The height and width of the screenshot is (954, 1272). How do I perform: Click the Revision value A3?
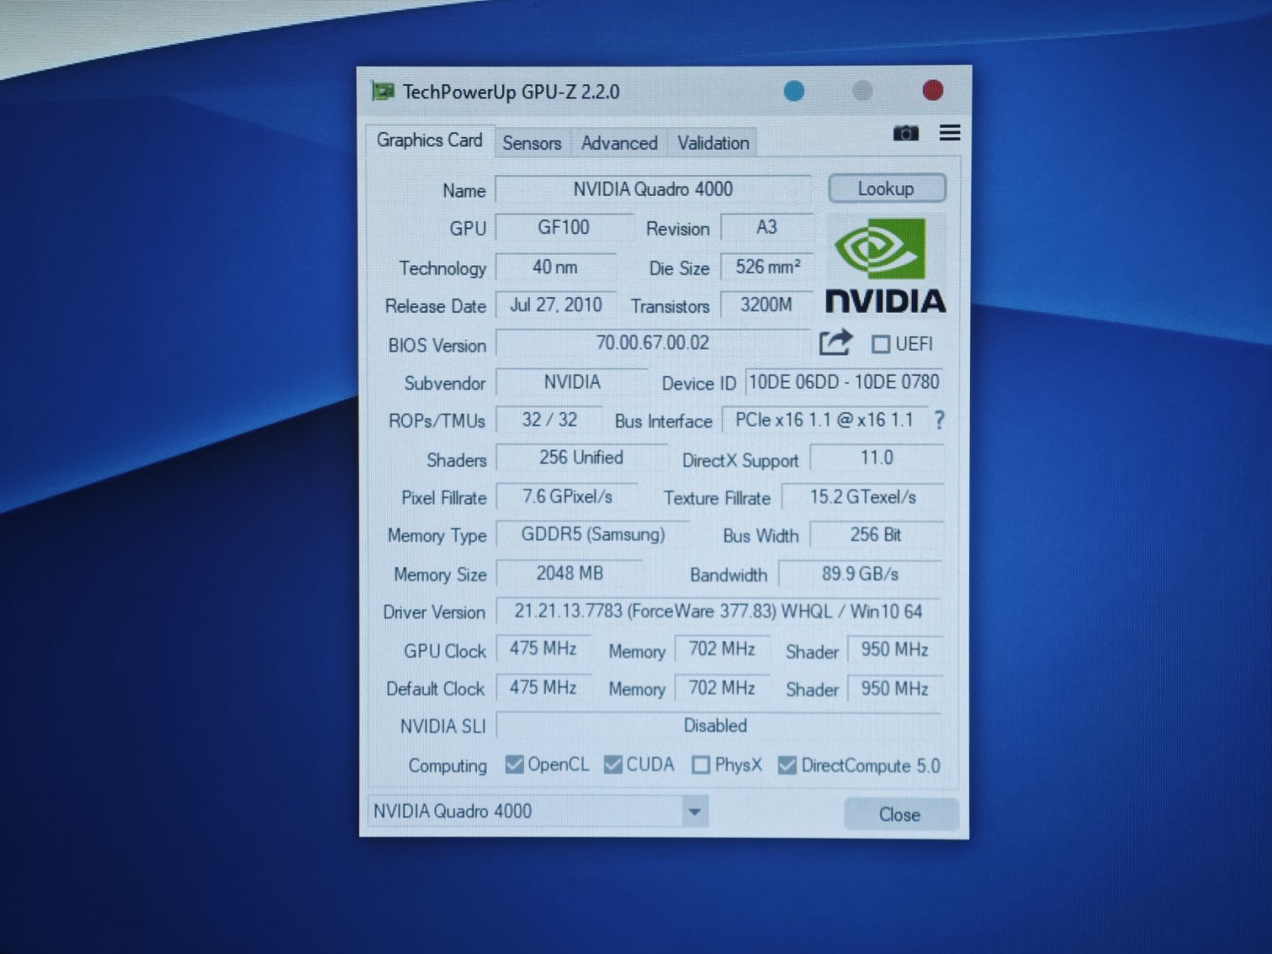tap(766, 228)
